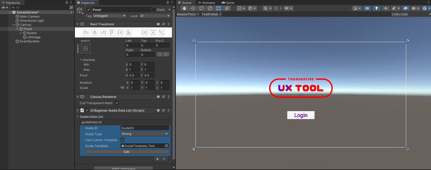Open the Tag Untagged dropdown
The width and height of the screenshot is (431, 170).
(109, 16)
